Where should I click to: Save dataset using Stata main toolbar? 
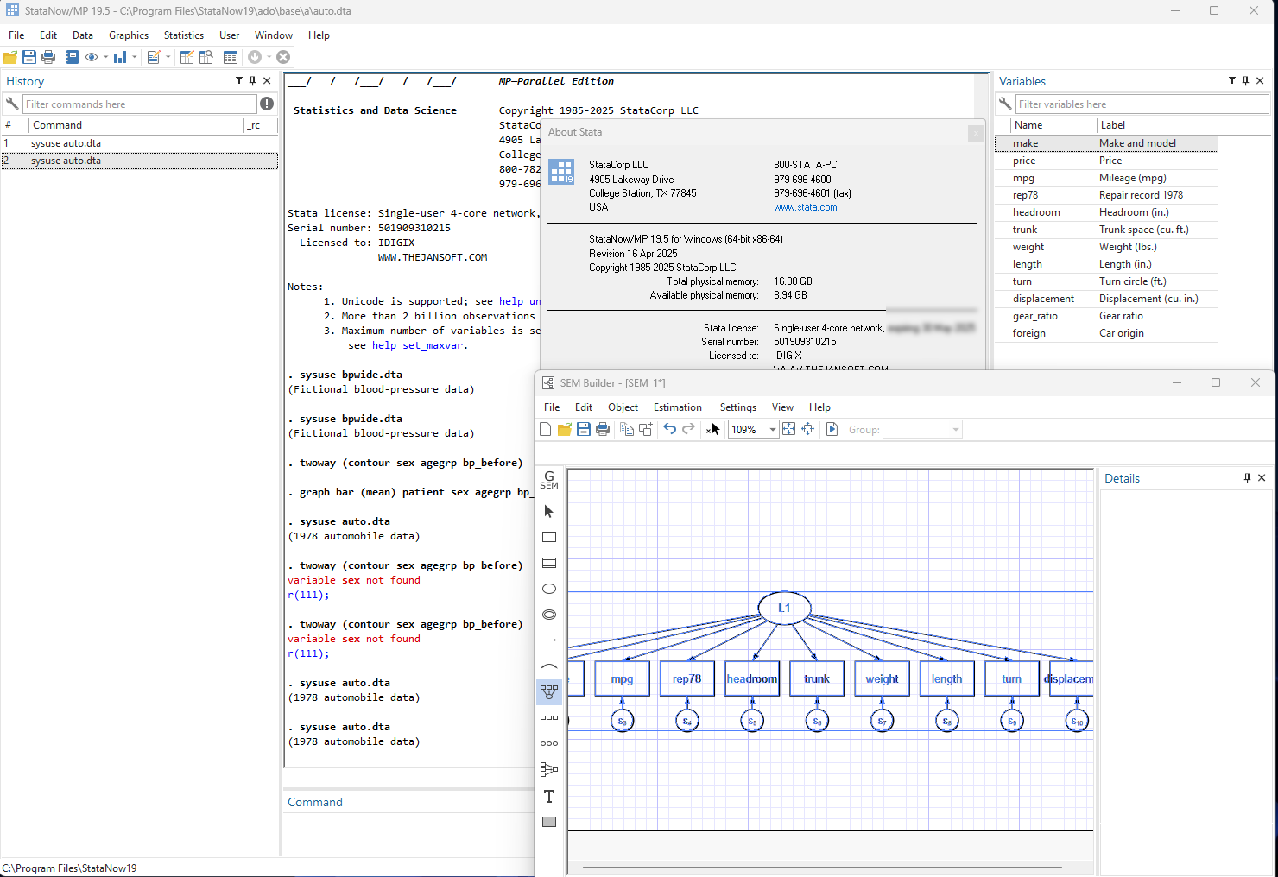tap(29, 57)
